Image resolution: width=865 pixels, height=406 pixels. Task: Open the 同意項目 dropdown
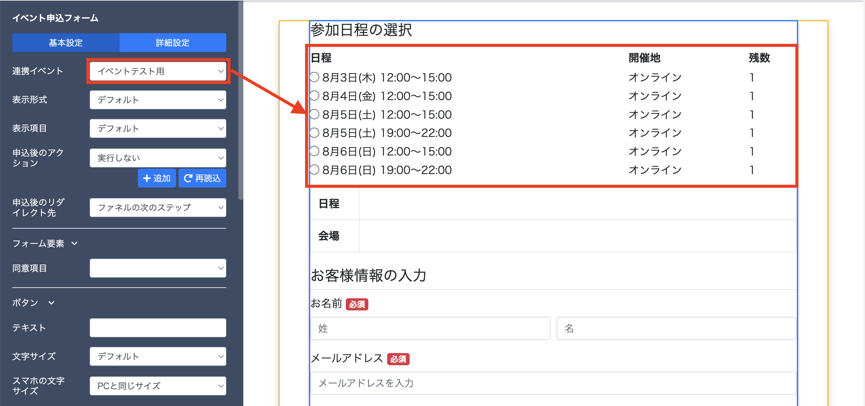(158, 268)
